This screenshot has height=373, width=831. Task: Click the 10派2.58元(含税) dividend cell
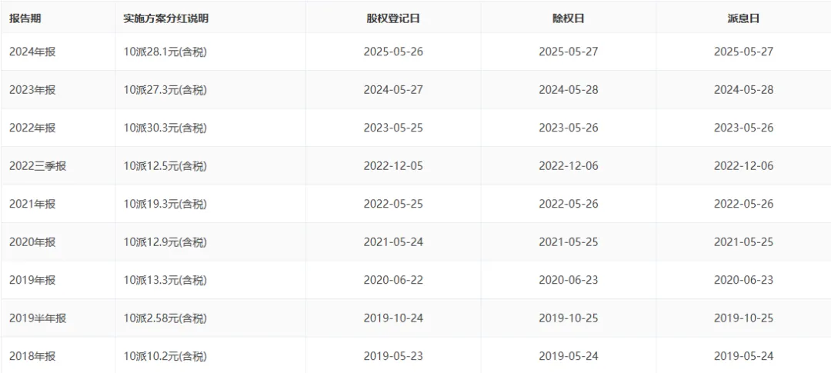tap(165, 318)
